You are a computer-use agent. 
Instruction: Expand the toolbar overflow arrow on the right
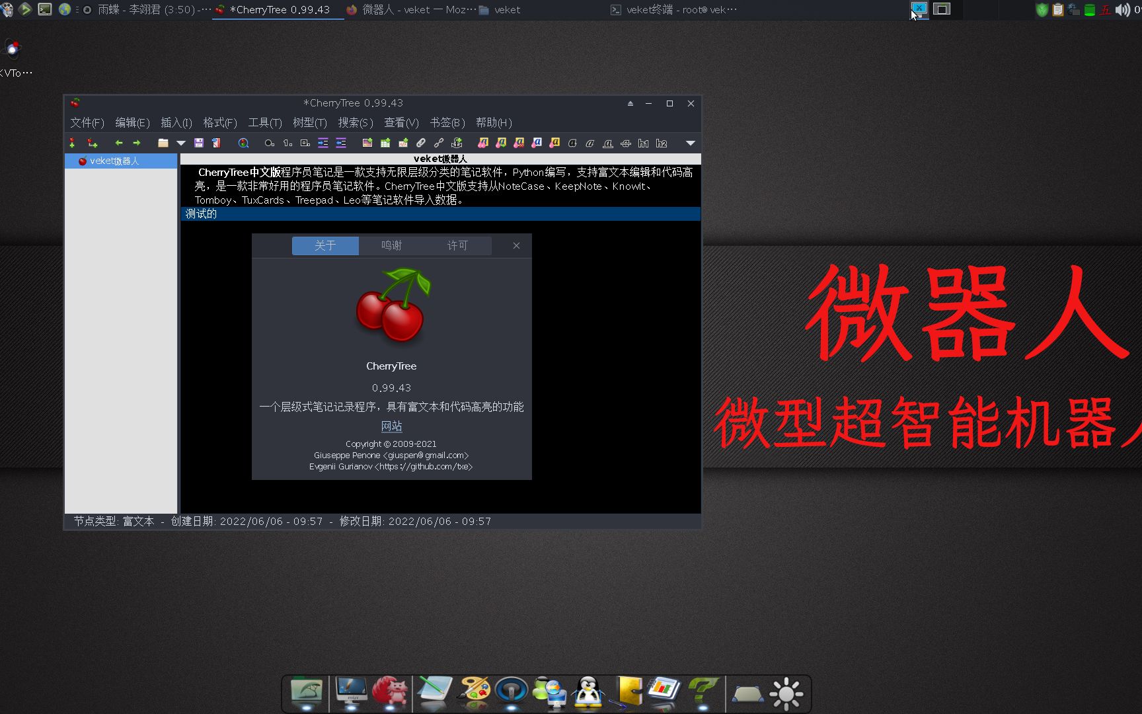pyautogui.click(x=690, y=143)
